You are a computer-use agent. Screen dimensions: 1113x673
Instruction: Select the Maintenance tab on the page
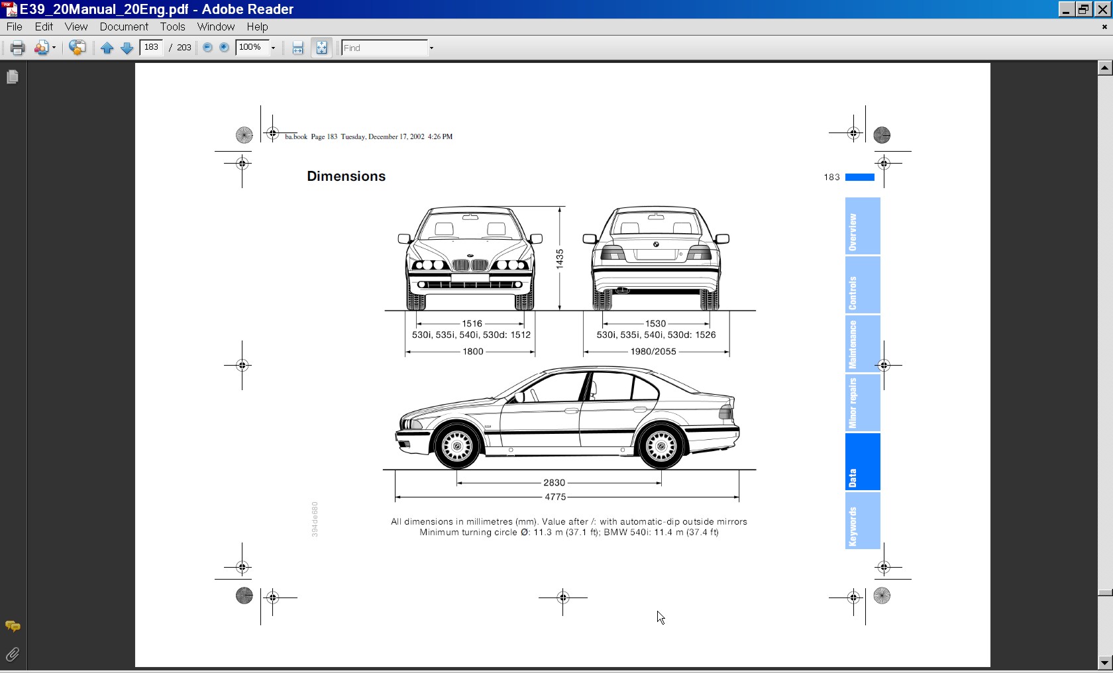point(863,344)
